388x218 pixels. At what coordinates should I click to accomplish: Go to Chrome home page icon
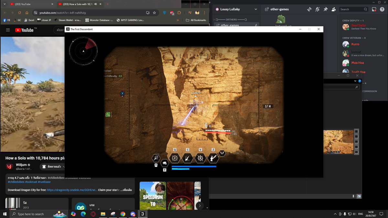coord(27,13)
